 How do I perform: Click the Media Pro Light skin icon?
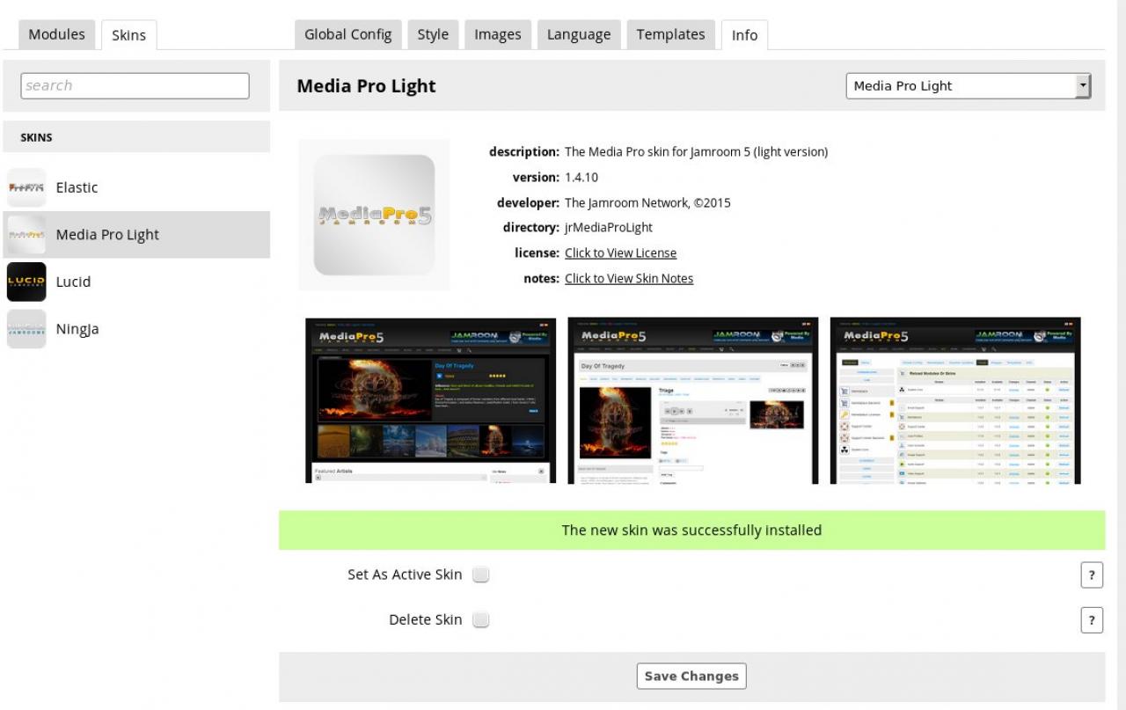[x=26, y=235]
